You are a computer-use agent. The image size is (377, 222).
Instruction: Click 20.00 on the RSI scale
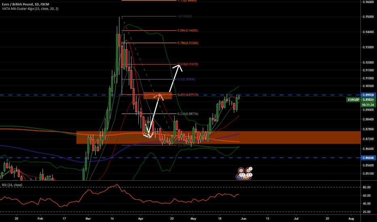coord(366,212)
